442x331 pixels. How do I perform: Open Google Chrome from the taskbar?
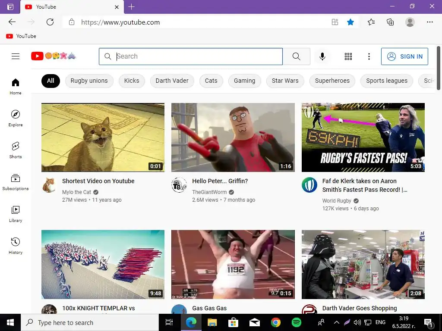coord(276,322)
